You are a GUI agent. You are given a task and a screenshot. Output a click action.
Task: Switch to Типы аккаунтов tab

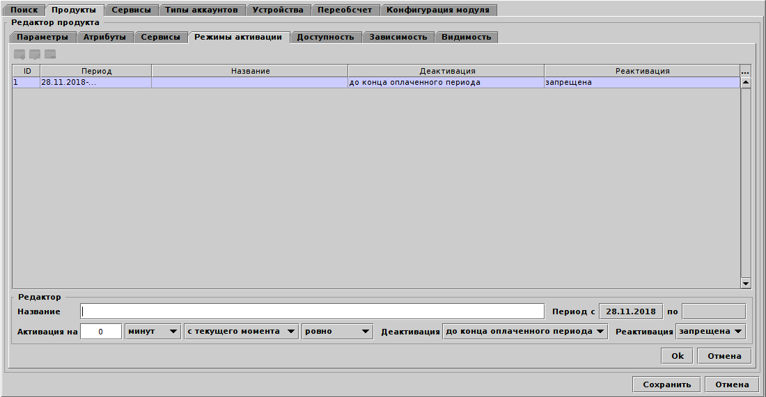[201, 10]
